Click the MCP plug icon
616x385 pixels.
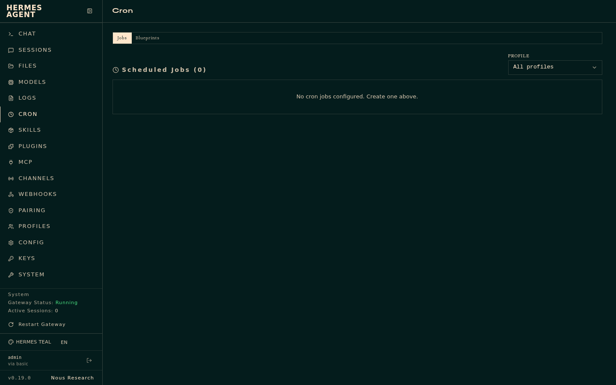[x=11, y=162]
